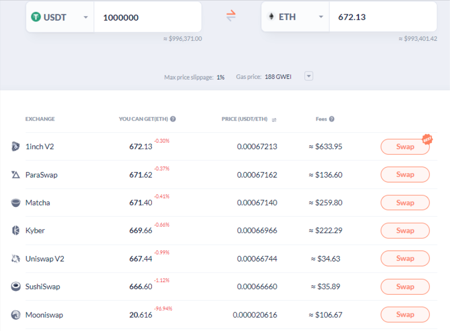Click the 0.00067162 price value
Image resolution: width=450 pixels, height=331 pixels.
257,175
